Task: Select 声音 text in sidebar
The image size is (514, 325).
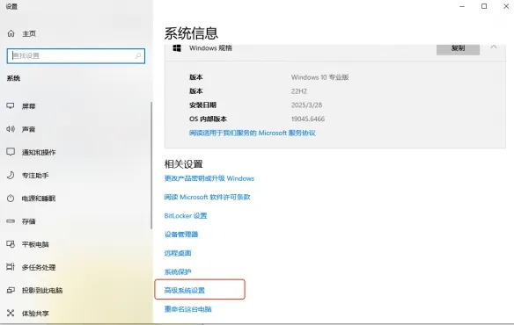Action: [28, 129]
